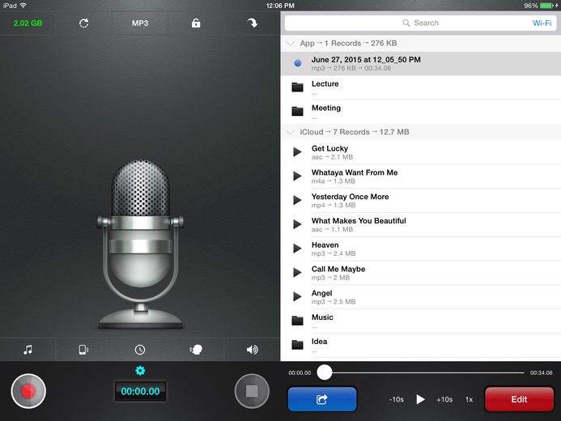Play the selected recording in the player bar

pos(420,399)
